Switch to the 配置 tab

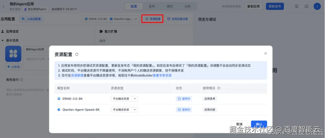134,6
